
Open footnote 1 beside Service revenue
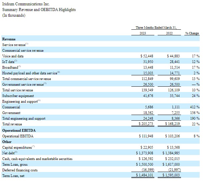(x=27, y=44)
